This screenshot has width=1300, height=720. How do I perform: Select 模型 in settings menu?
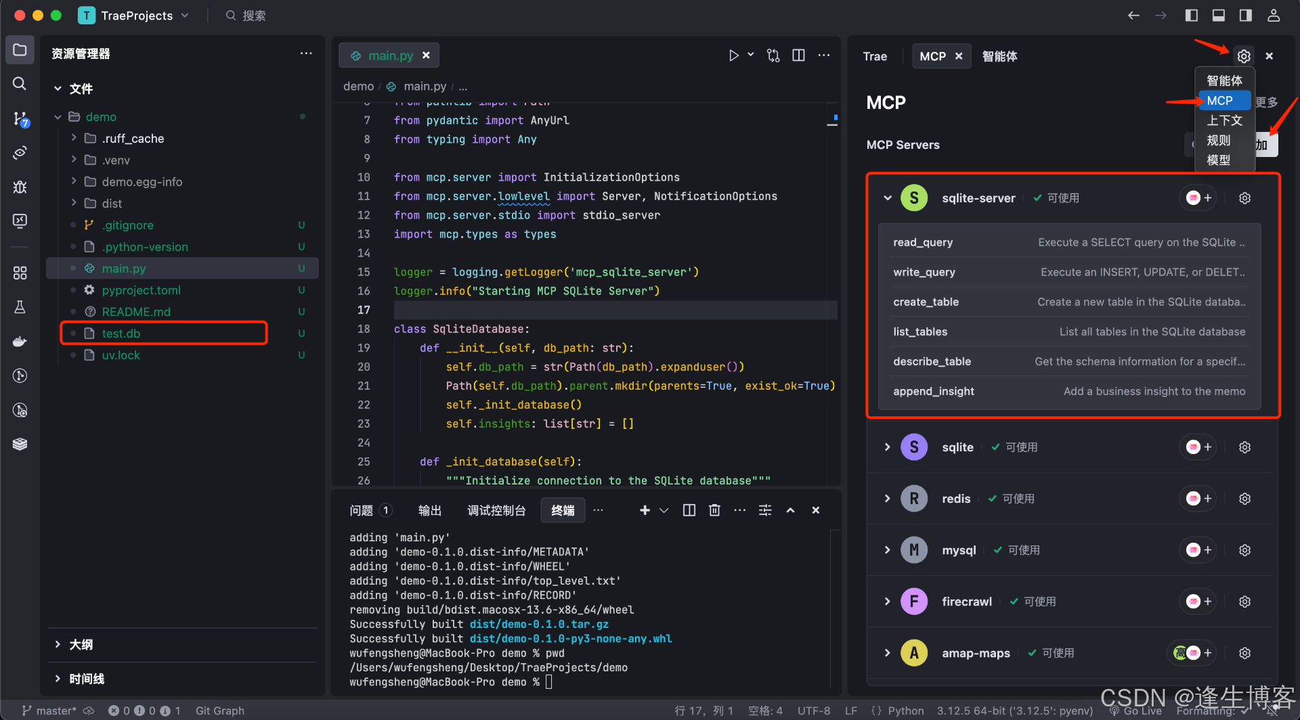point(1224,160)
